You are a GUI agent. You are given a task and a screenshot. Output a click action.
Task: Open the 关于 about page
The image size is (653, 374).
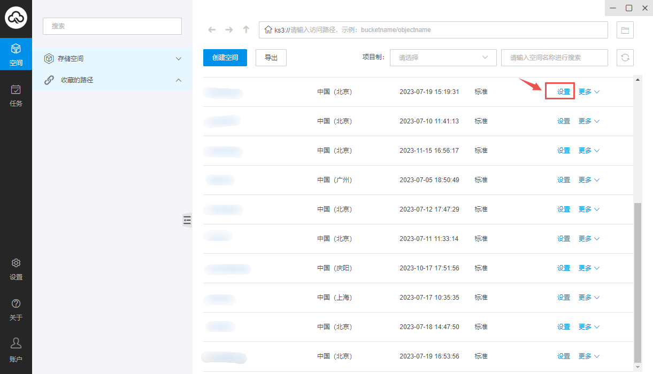pos(16,309)
